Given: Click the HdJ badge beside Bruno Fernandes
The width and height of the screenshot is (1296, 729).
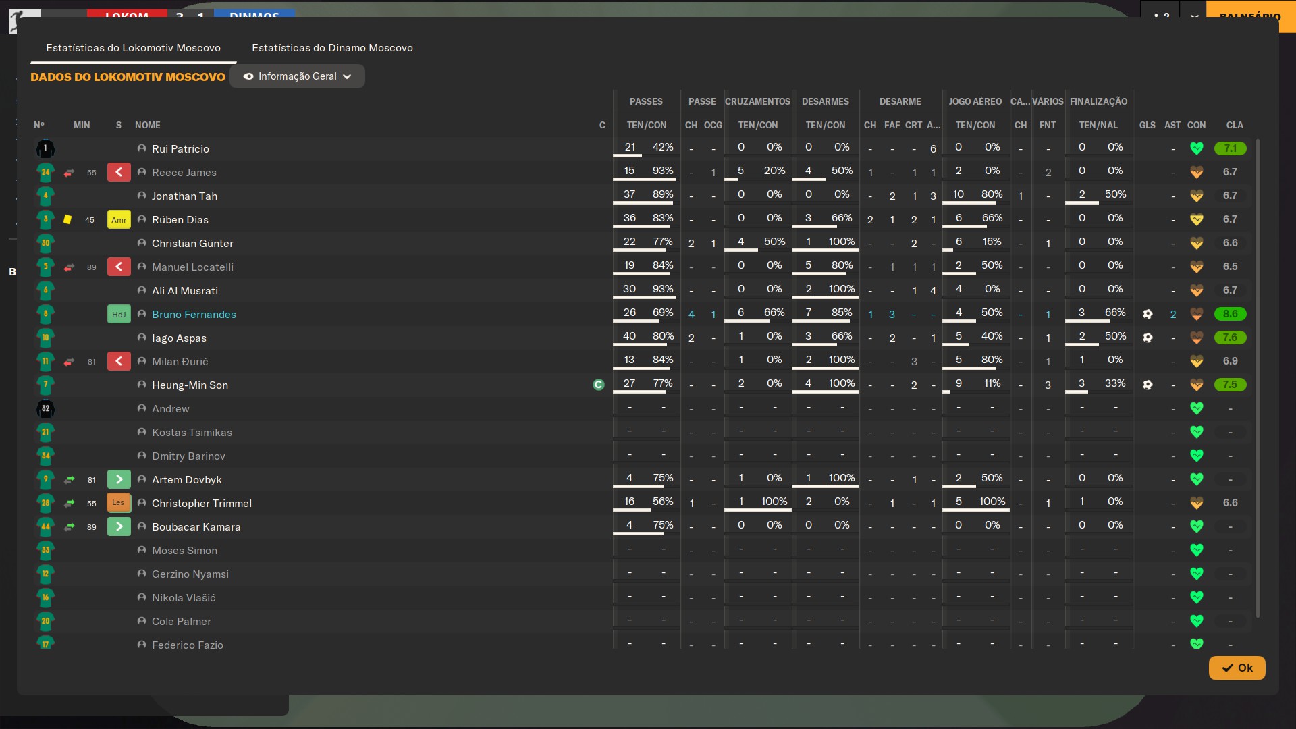Looking at the screenshot, I should pos(119,314).
